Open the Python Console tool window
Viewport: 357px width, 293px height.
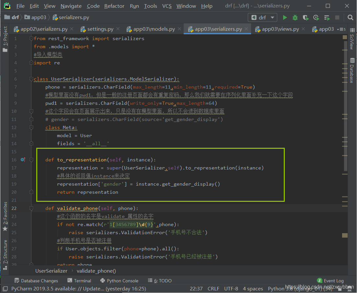pyautogui.click(x=119, y=281)
